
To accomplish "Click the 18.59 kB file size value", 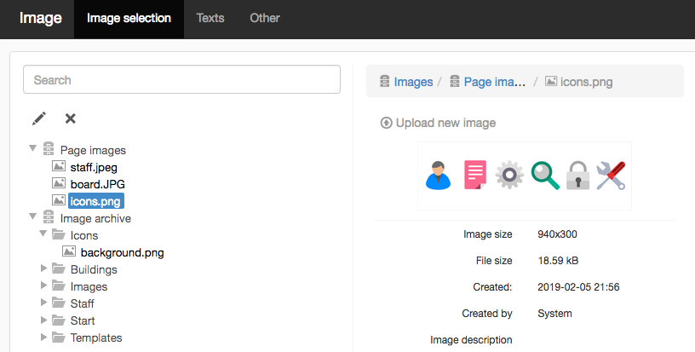I will click(558, 261).
